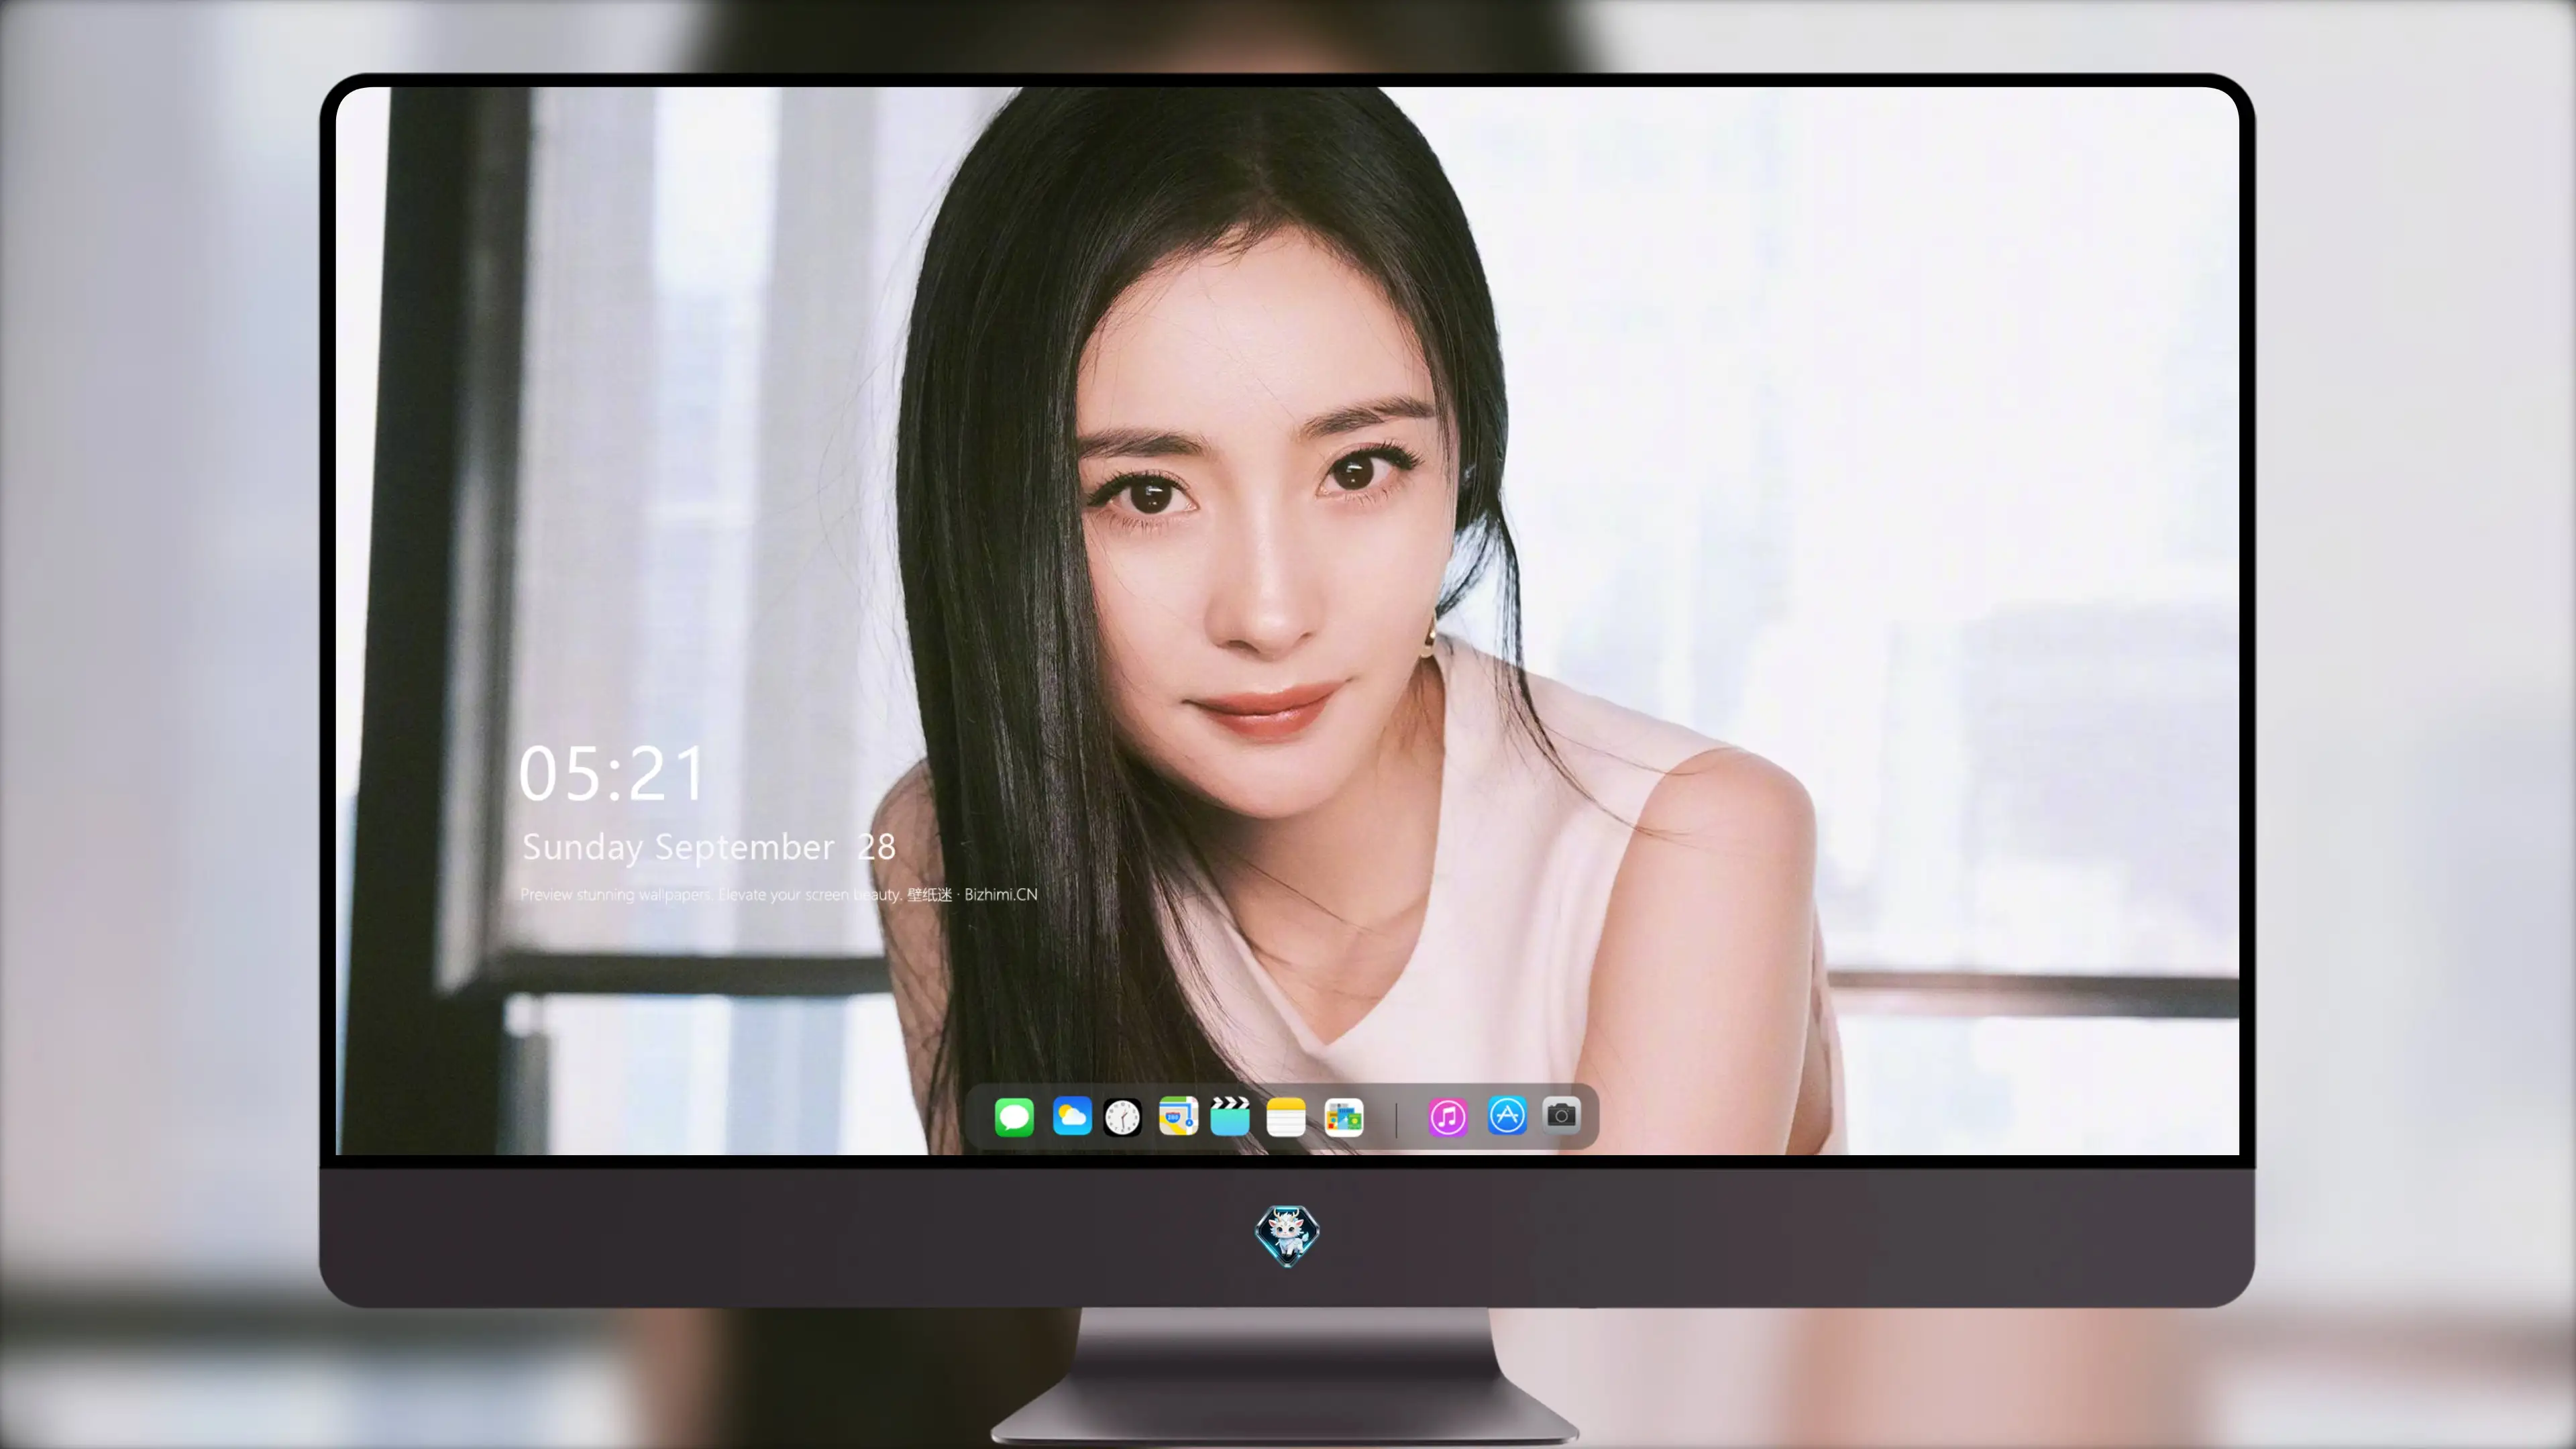Open the photo collage app icon in the dock
The image size is (2576, 1449).
tap(1344, 1117)
